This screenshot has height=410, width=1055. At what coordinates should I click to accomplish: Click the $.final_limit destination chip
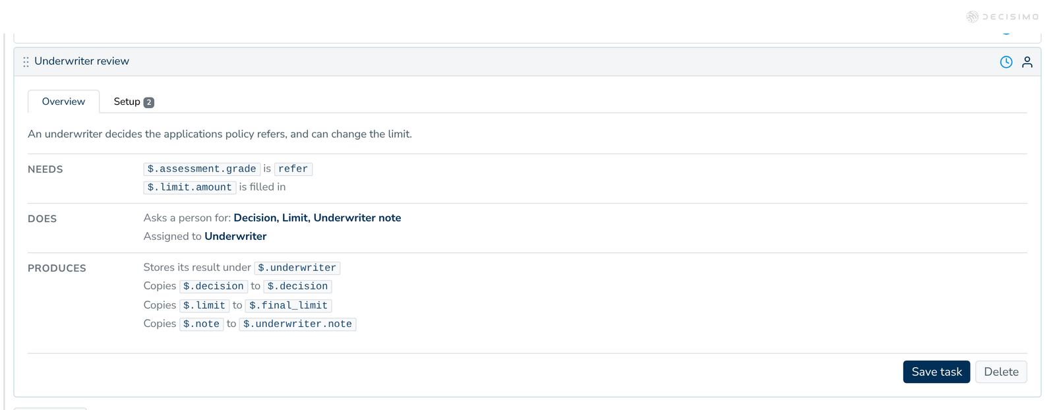[288, 305]
